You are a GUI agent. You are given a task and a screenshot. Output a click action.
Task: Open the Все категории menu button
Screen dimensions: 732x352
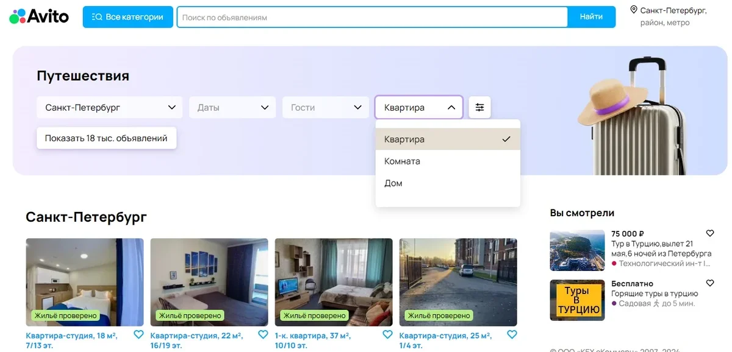[x=128, y=17]
